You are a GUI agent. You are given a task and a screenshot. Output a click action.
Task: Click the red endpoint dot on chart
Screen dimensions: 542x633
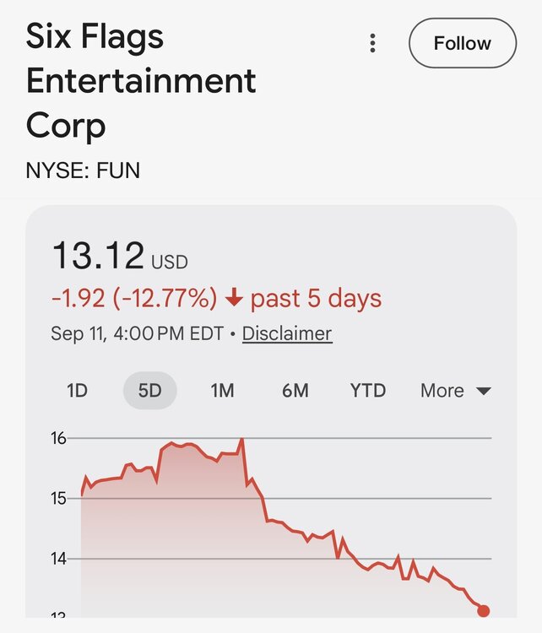[x=483, y=611]
